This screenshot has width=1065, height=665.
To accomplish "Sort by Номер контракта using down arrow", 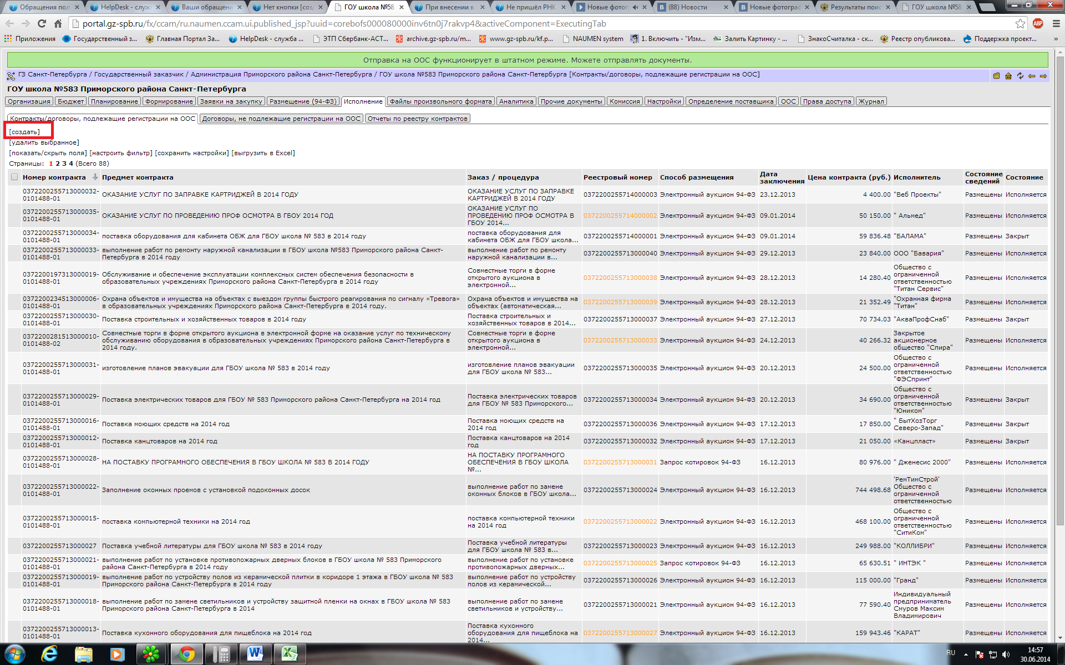I will coord(95,177).
